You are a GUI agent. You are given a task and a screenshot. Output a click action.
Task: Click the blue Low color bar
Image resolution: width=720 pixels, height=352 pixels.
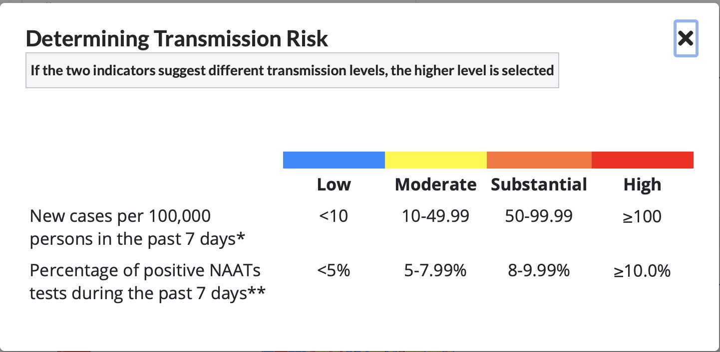tap(334, 160)
